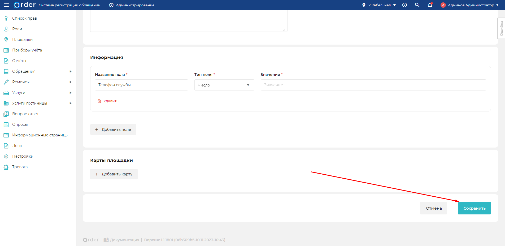Click the Тревога alarm icon

point(6,167)
